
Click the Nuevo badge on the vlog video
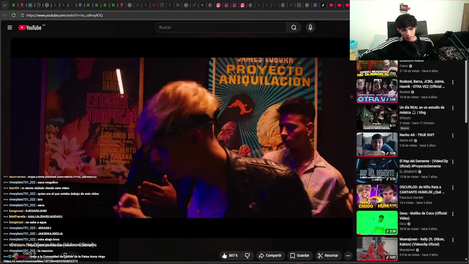click(x=405, y=128)
